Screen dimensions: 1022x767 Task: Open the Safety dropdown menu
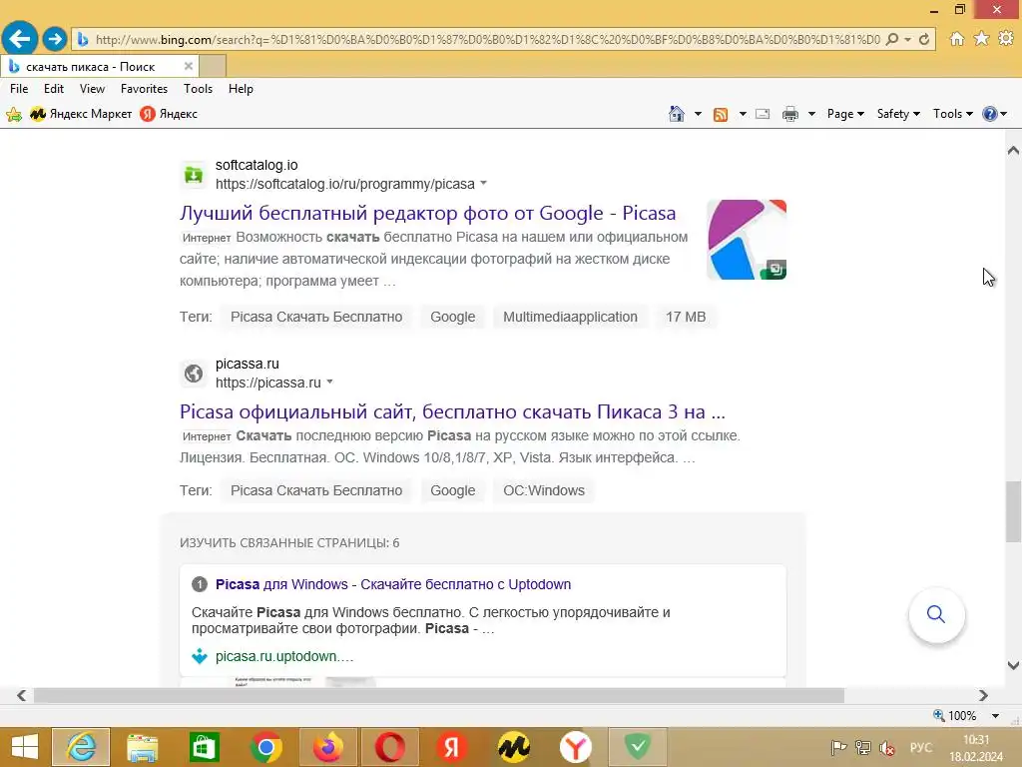coord(898,114)
